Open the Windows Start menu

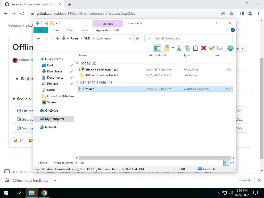click(x=6, y=193)
